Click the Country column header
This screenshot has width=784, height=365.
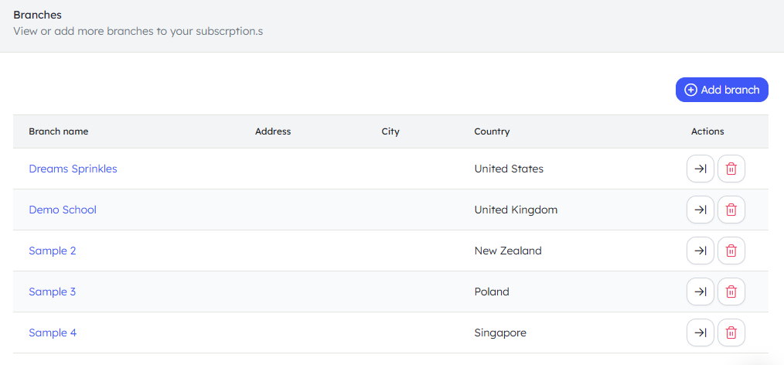(492, 131)
